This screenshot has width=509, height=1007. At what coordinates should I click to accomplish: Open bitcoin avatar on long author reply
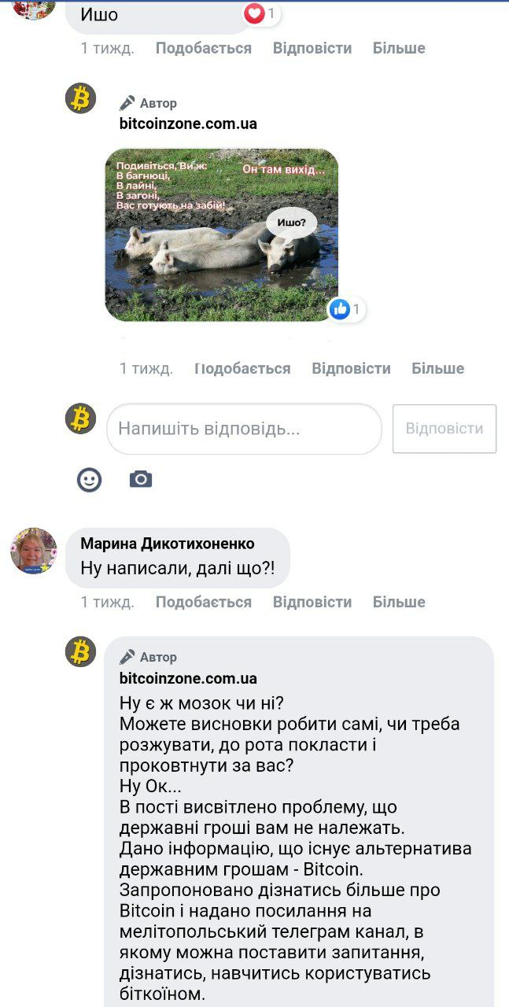pyautogui.click(x=80, y=652)
